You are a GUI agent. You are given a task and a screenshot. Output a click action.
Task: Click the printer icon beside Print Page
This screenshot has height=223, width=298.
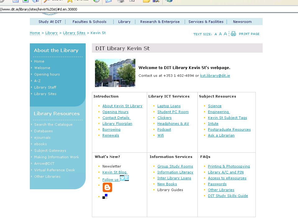click(x=233, y=34)
